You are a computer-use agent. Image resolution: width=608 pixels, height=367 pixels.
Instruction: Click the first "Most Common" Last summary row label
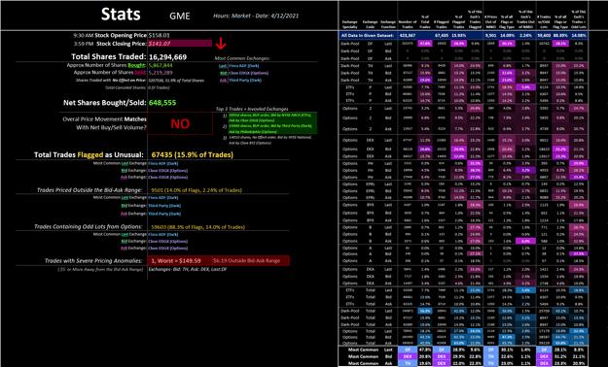(363, 350)
